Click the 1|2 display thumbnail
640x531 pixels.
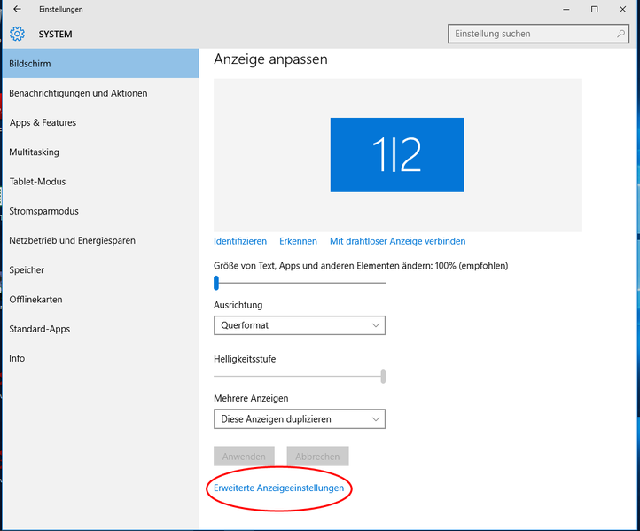tap(397, 155)
